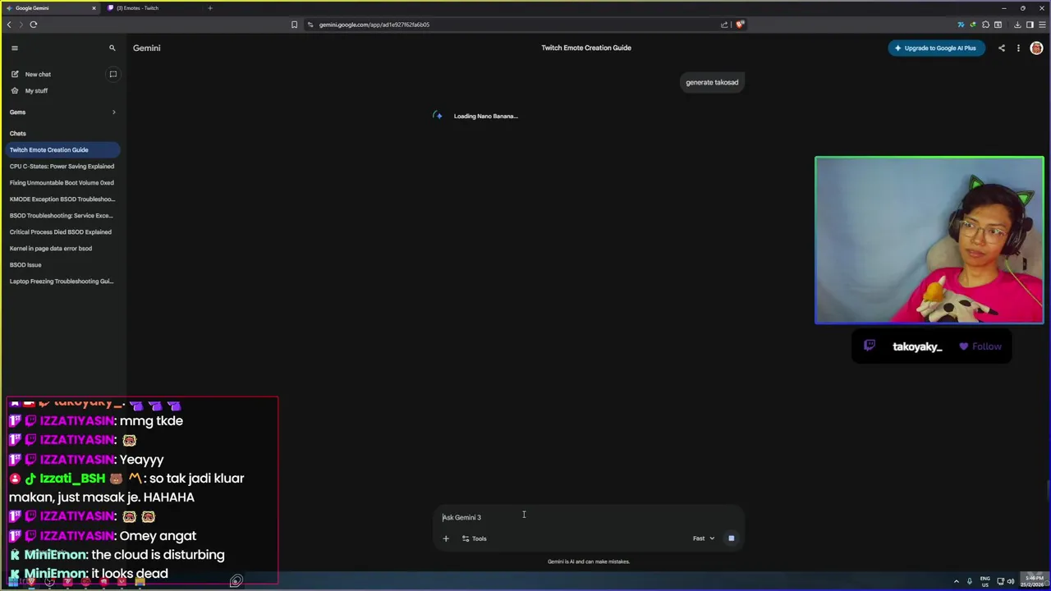Open Critical Process Died BSOD Explained chat
This screenshot has height=591, width=1051.
pyautogui.click(x=62, y=231)
